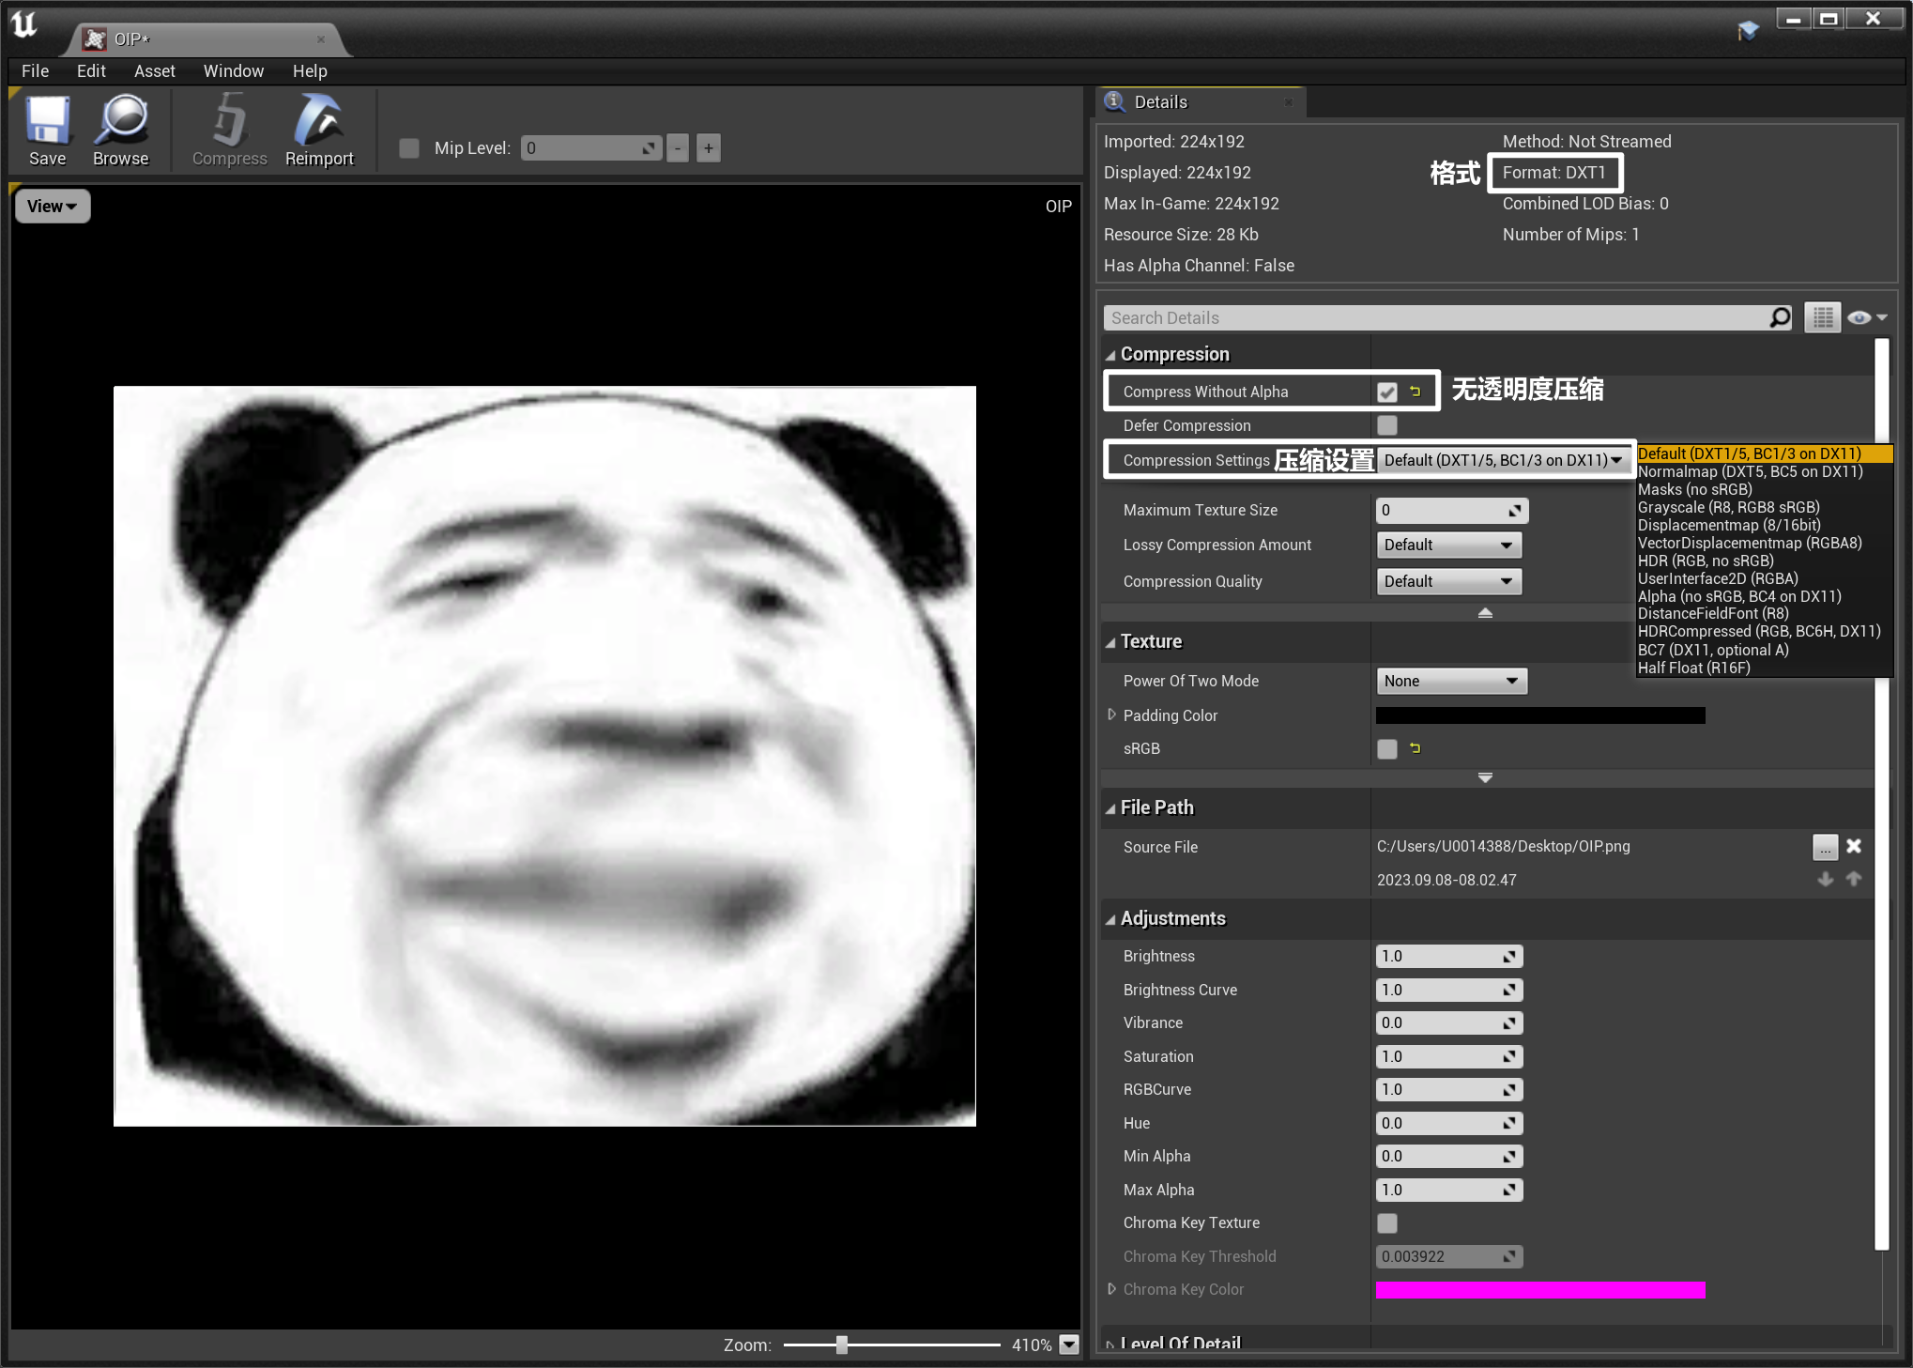Toggle the sRGB checkbox
This screenshot has width=1913, height=1368.
[x=1387, y=748]
